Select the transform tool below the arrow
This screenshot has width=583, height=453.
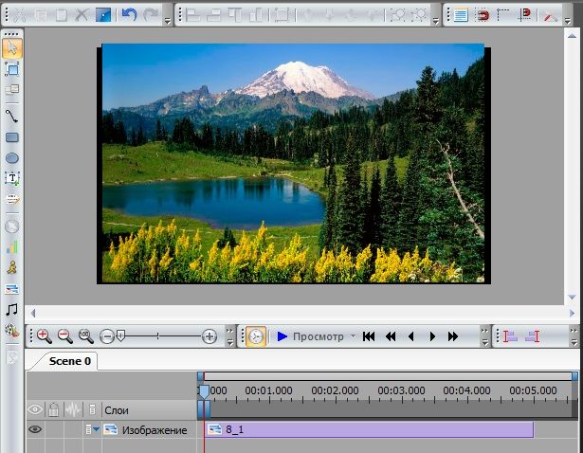click(x=12, y=69)
